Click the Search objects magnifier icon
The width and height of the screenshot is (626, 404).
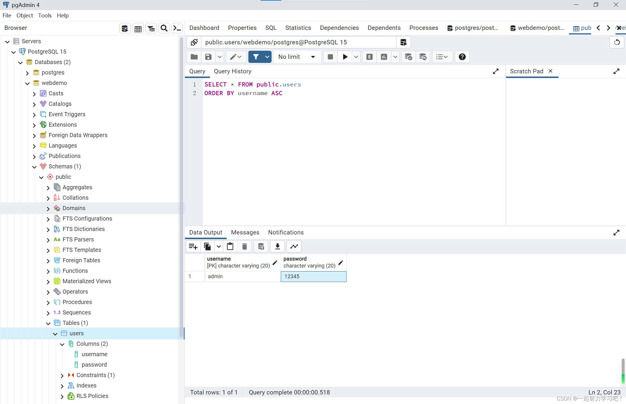[x=164, y=28]
